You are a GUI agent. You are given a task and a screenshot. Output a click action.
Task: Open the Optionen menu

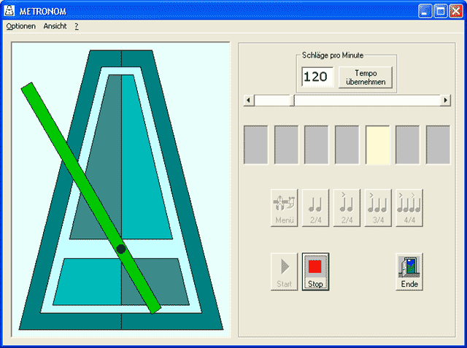pos(20,26)
